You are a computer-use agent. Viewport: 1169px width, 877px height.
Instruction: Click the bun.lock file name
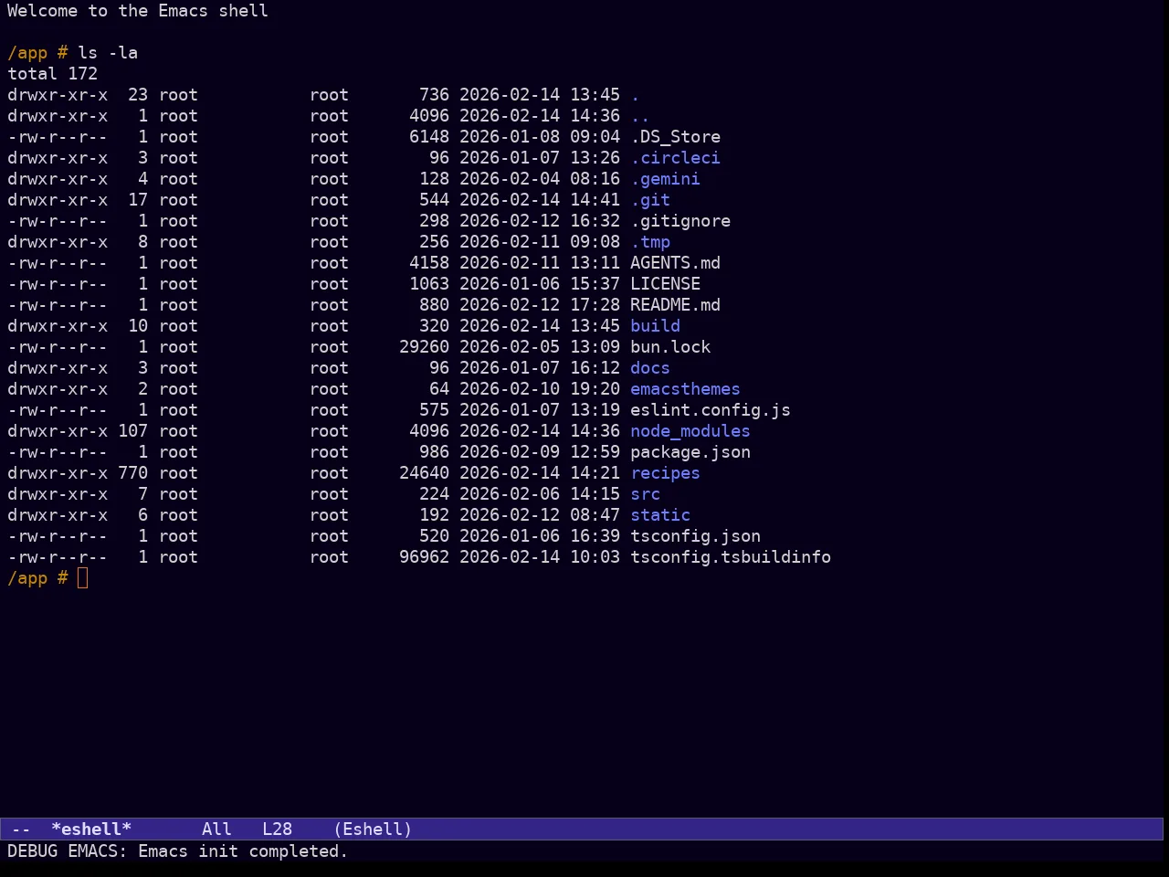[670, 347]
